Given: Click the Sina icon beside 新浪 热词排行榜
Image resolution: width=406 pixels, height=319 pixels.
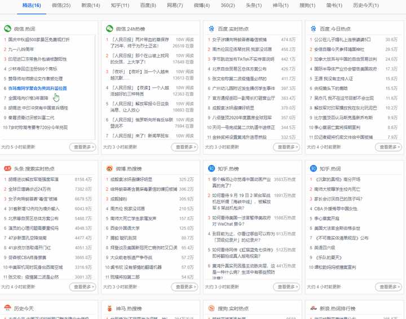Looking at the screenshot, I should (x=314, y=308).
